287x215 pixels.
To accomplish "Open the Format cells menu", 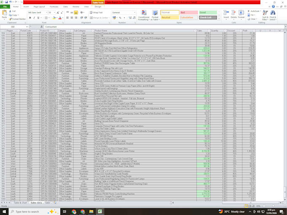I will click(x=241, y=15).
